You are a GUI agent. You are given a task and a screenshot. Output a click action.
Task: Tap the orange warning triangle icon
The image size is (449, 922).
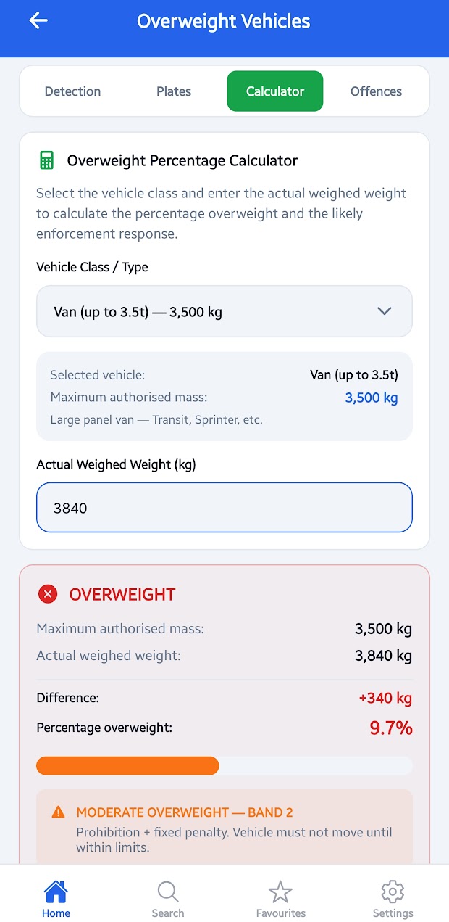tap(59, 812)
